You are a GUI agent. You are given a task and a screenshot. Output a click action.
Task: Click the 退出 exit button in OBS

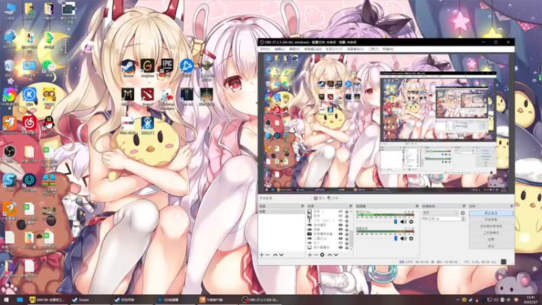[491, 246]
